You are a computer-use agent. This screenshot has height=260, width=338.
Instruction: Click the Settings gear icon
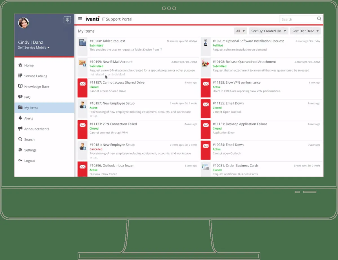(20, 150)
